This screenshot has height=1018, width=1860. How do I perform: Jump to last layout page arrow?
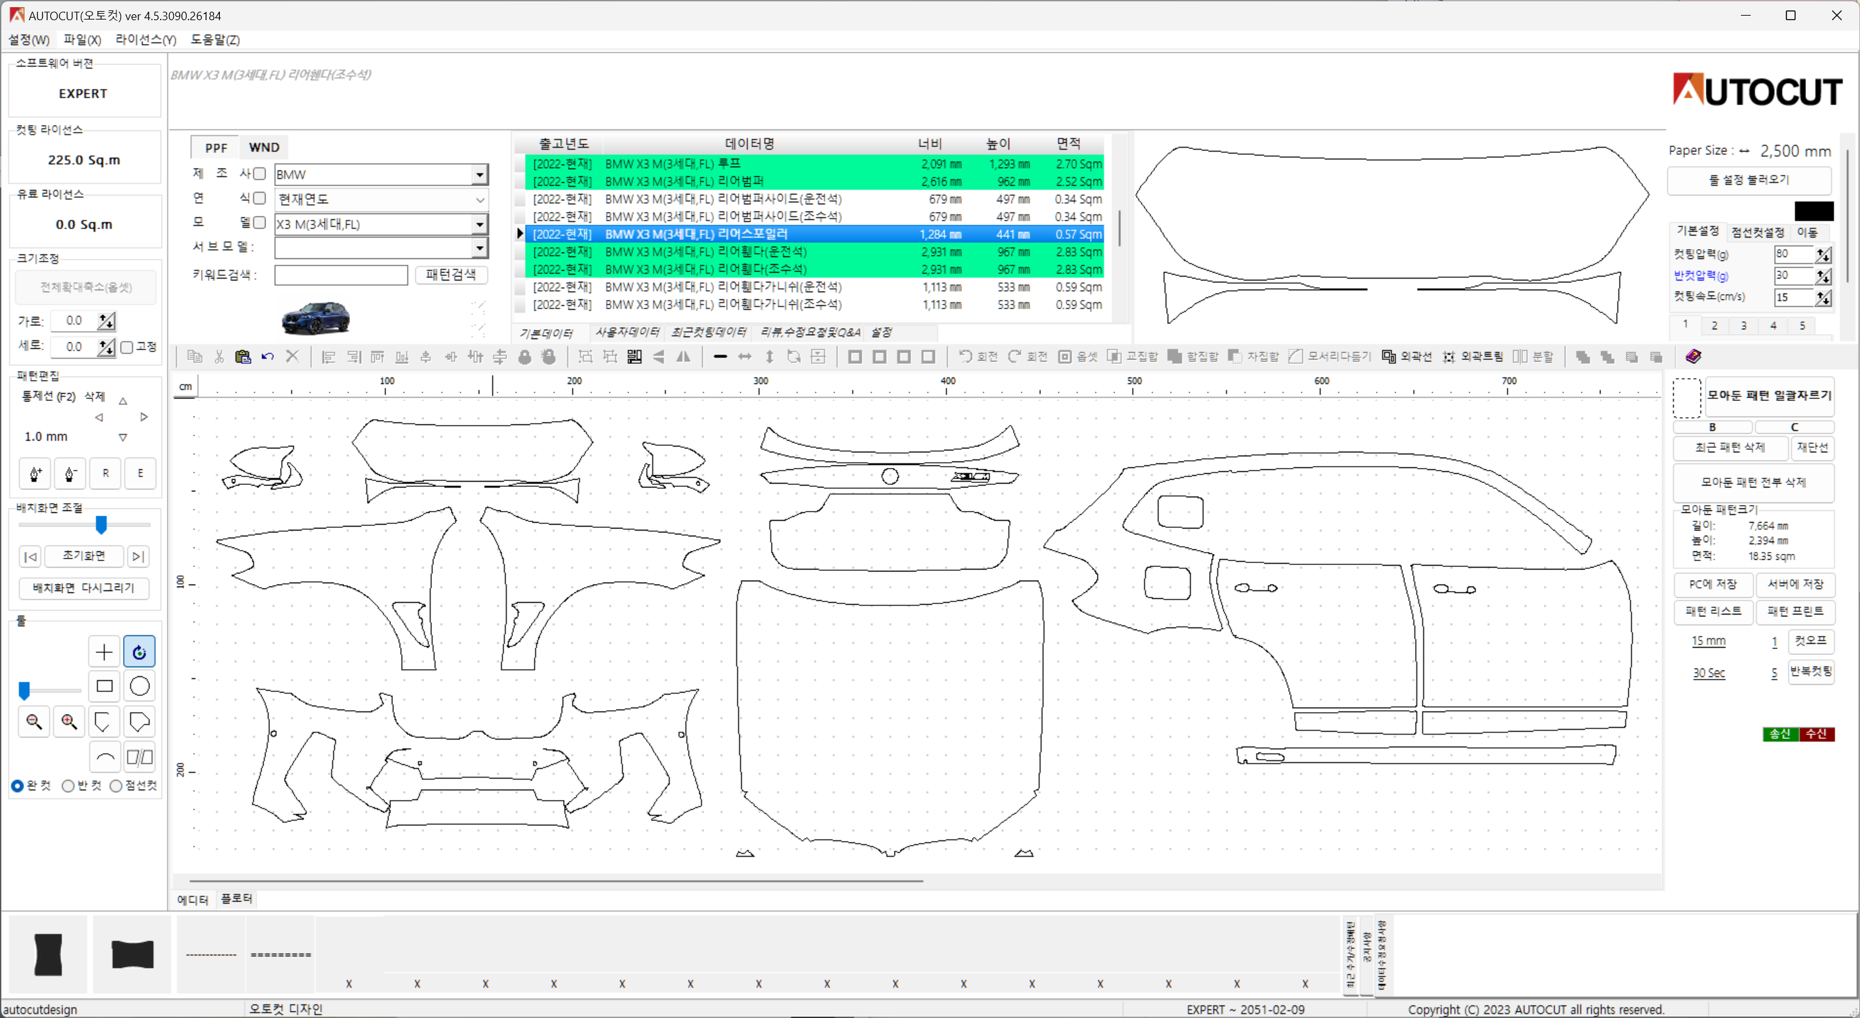(x=138, y=557)
